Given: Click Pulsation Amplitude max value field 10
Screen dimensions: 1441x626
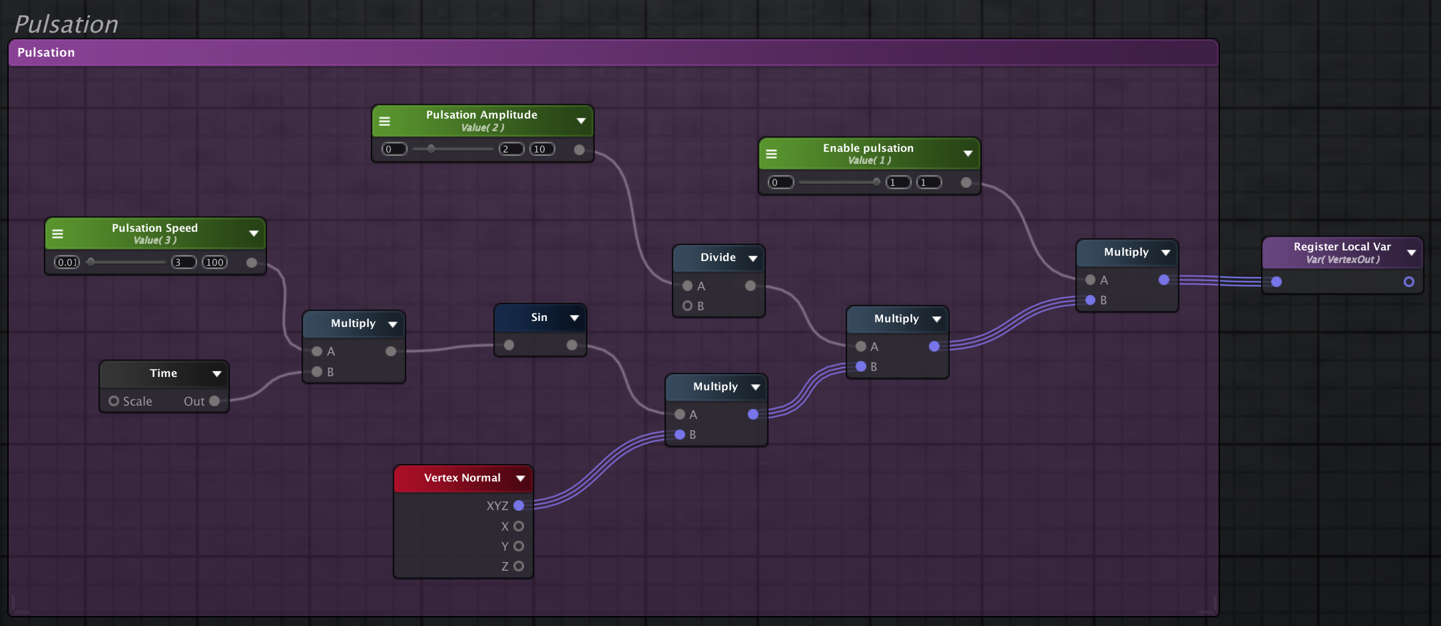Looking at the screenshot, I should point(542,149).
